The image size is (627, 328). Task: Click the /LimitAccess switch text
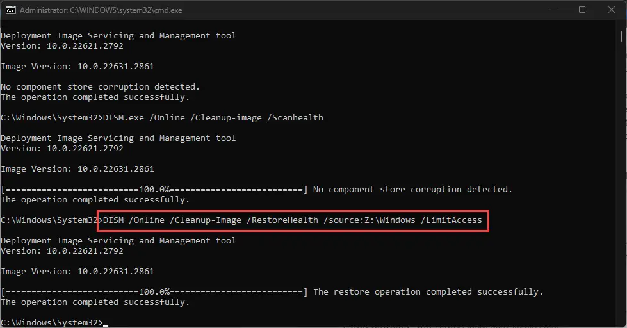click(x=451, y=220)
